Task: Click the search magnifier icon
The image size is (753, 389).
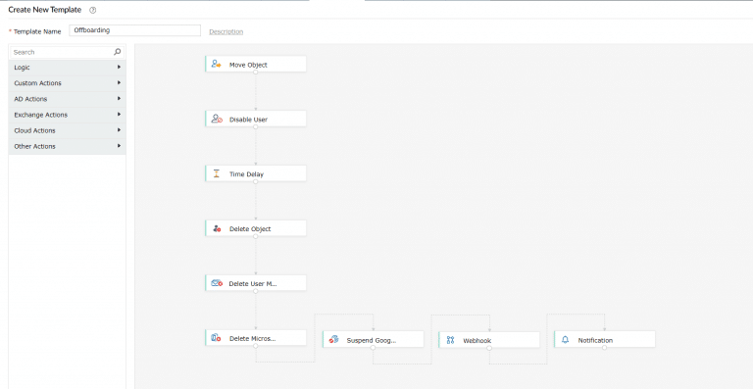Action: 118,52
